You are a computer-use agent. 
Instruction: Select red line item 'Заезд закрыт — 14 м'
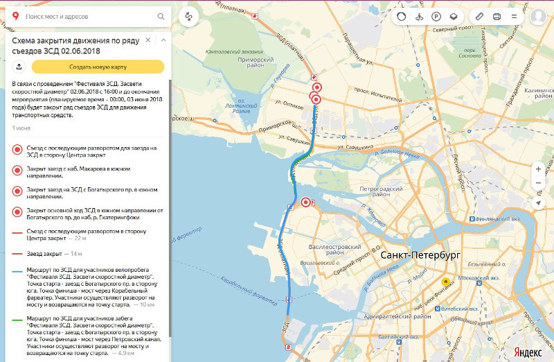(88, 254)
